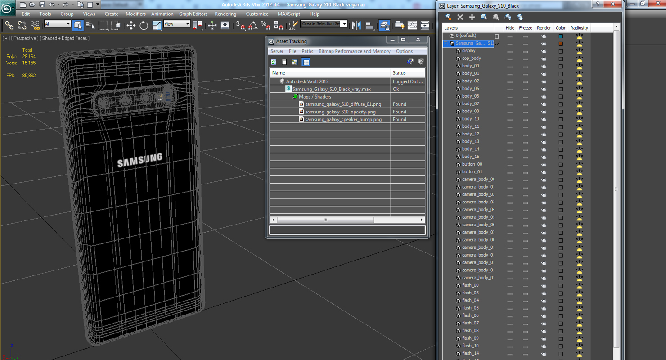Click the Asset Tracking path input field
This screenshot has height=360, width=666.
coord(347,230)
